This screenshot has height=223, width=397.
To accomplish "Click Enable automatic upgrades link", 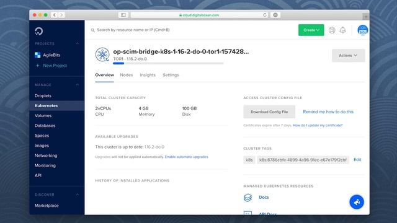I will 186,157.
